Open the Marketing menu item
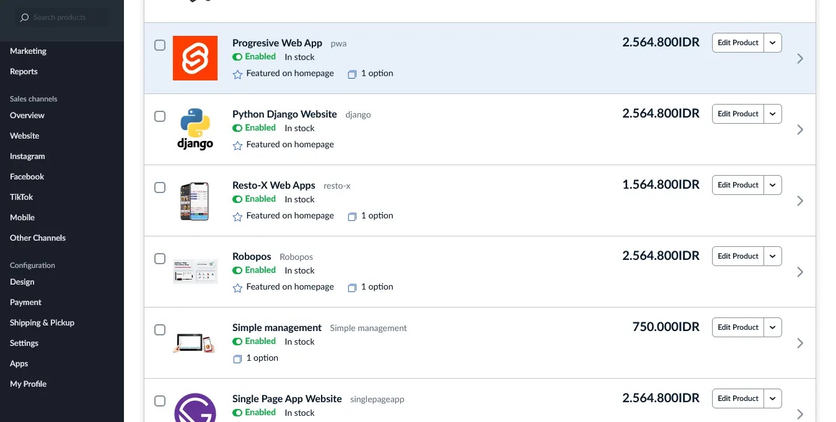Viewport: 836px width, 422px height. (28, 51)
